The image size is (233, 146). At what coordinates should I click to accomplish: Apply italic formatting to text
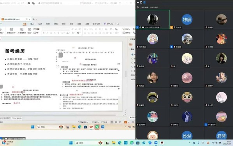[x=47, y=33]
